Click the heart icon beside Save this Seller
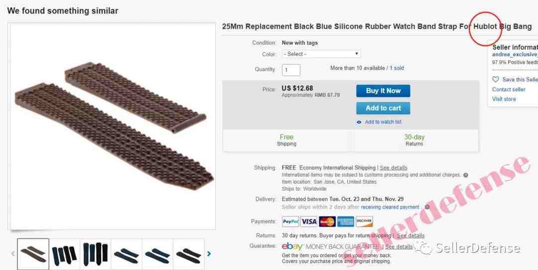This screenshot has width=538, height=270. 496,79
